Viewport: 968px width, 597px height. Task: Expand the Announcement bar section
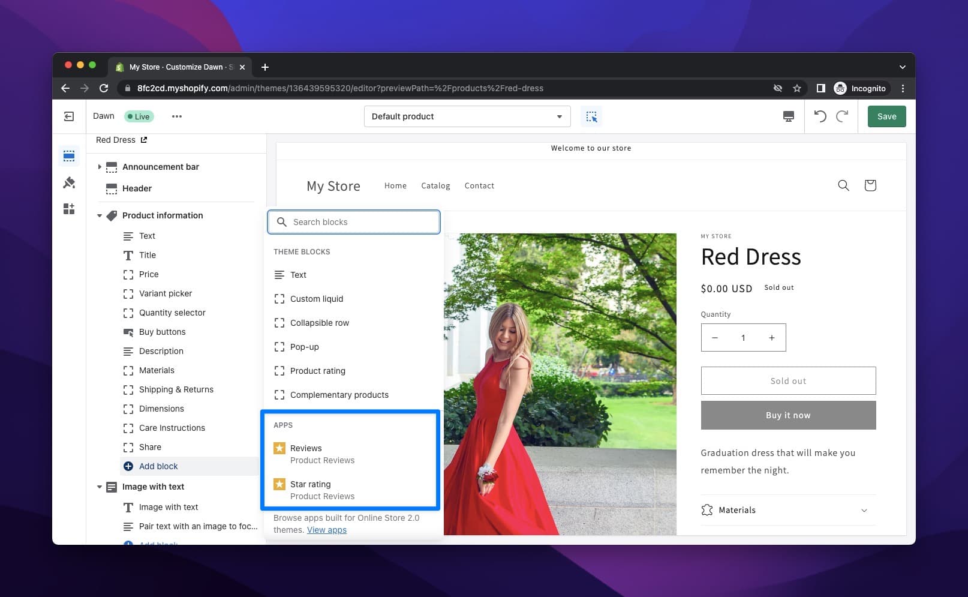[100, 167]
